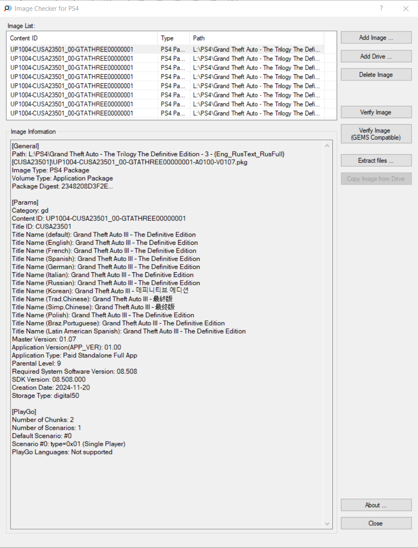The width and height of the screenshot is (418, 548).
Task: Click the Image Checker app icon in title bar
Action: tap(8, 8)
